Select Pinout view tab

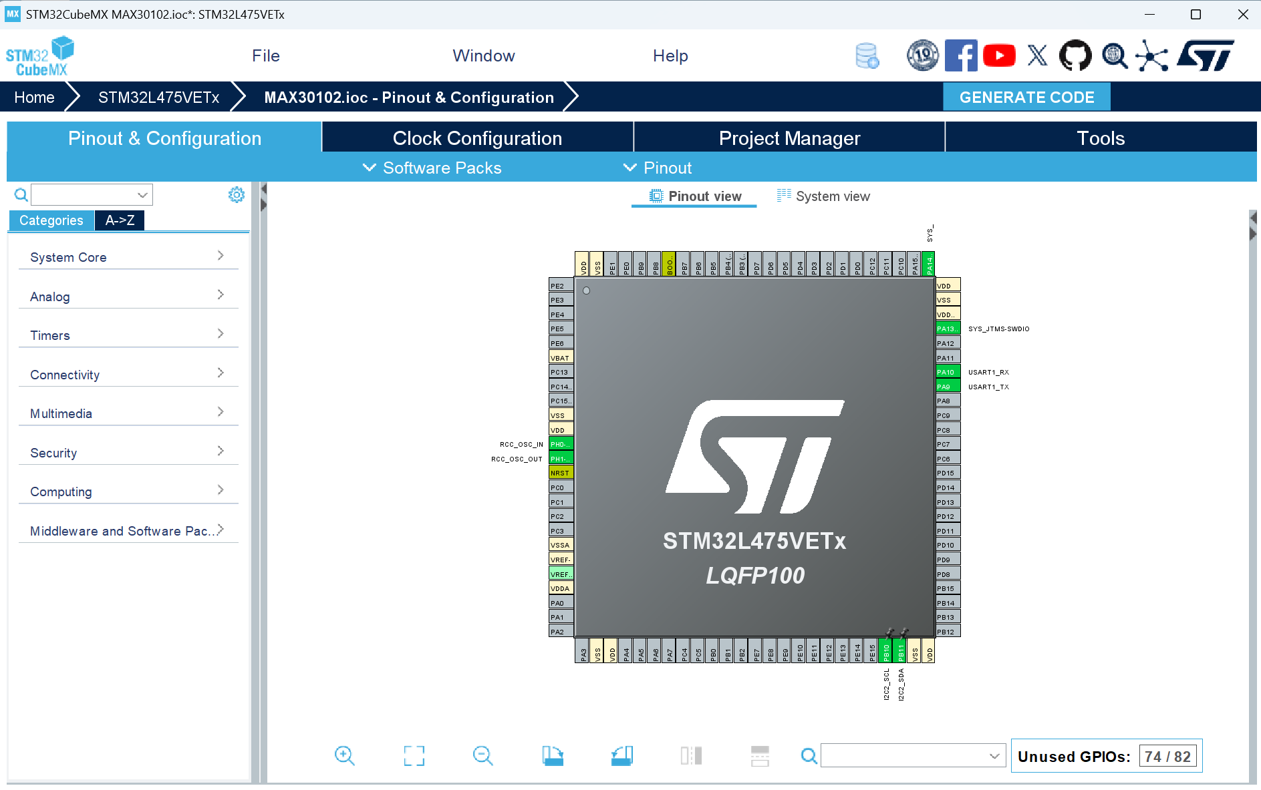(695, 196)
